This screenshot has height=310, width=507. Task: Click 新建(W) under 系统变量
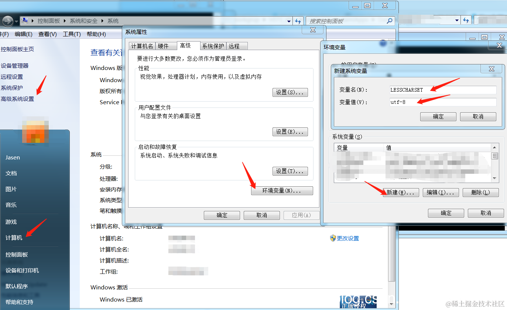pos(401,192)
